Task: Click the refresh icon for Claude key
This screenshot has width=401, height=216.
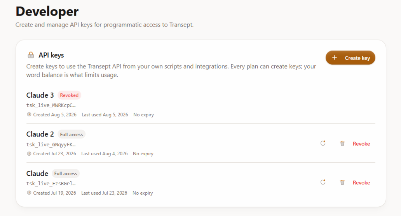Action: pos(323,182)
